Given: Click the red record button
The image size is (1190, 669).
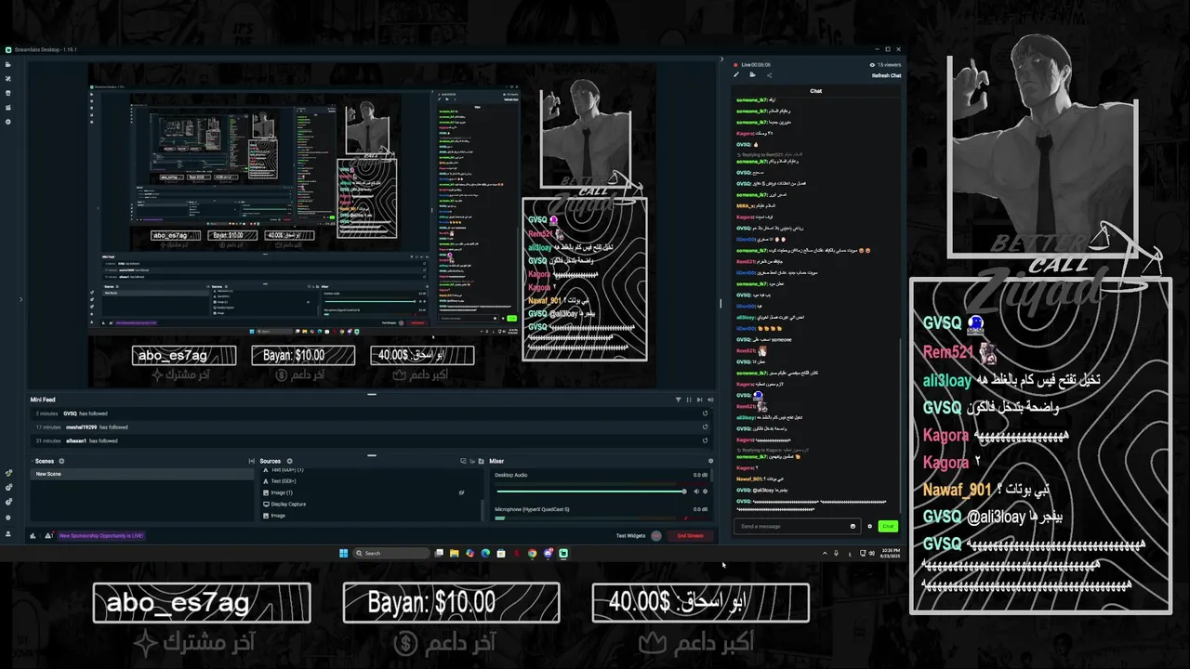Looking at the screenshot, I should pyautogui.click(x=655, y=535).
